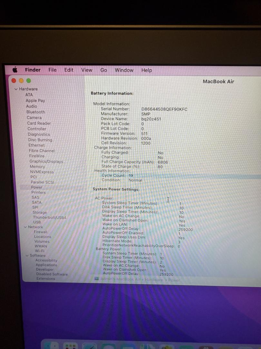Screen dimensions: 261x349
Task: Click the Hardware segment in path bar
Action: point(154,280)
